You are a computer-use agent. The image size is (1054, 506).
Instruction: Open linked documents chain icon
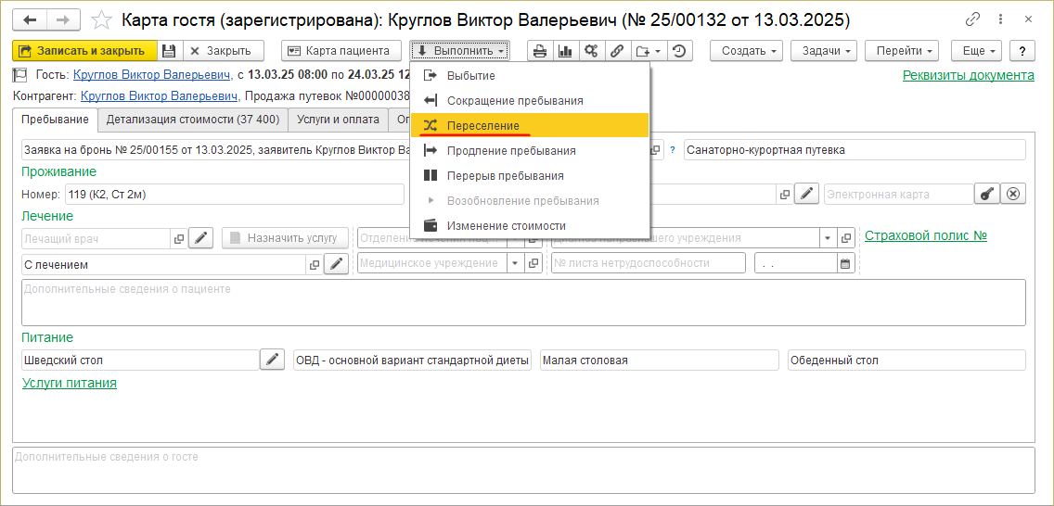616,50
